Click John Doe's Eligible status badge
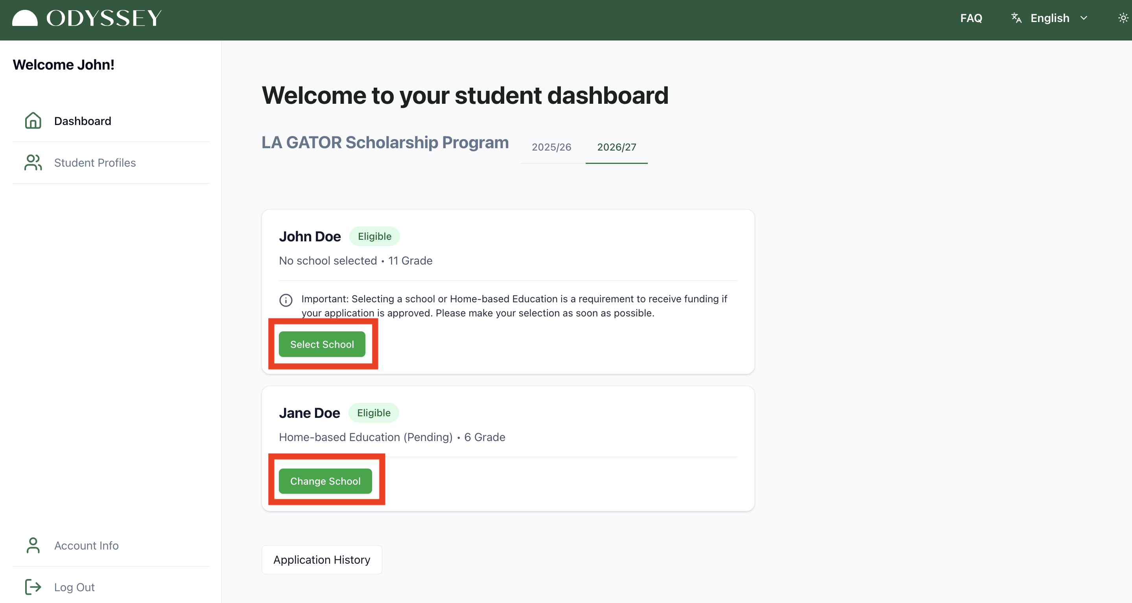Image resolution: width=1132 pixels, height=603 pixels. coord(374,236)
